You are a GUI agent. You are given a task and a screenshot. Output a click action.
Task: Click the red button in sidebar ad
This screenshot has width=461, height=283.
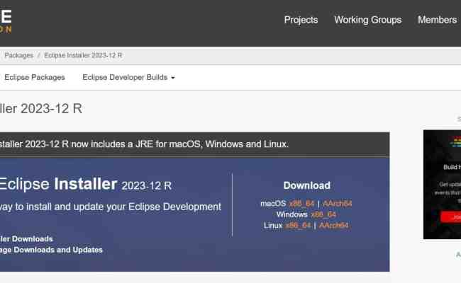450,217
